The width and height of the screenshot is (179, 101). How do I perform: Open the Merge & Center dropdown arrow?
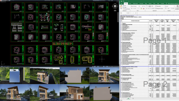pos(164,8)
